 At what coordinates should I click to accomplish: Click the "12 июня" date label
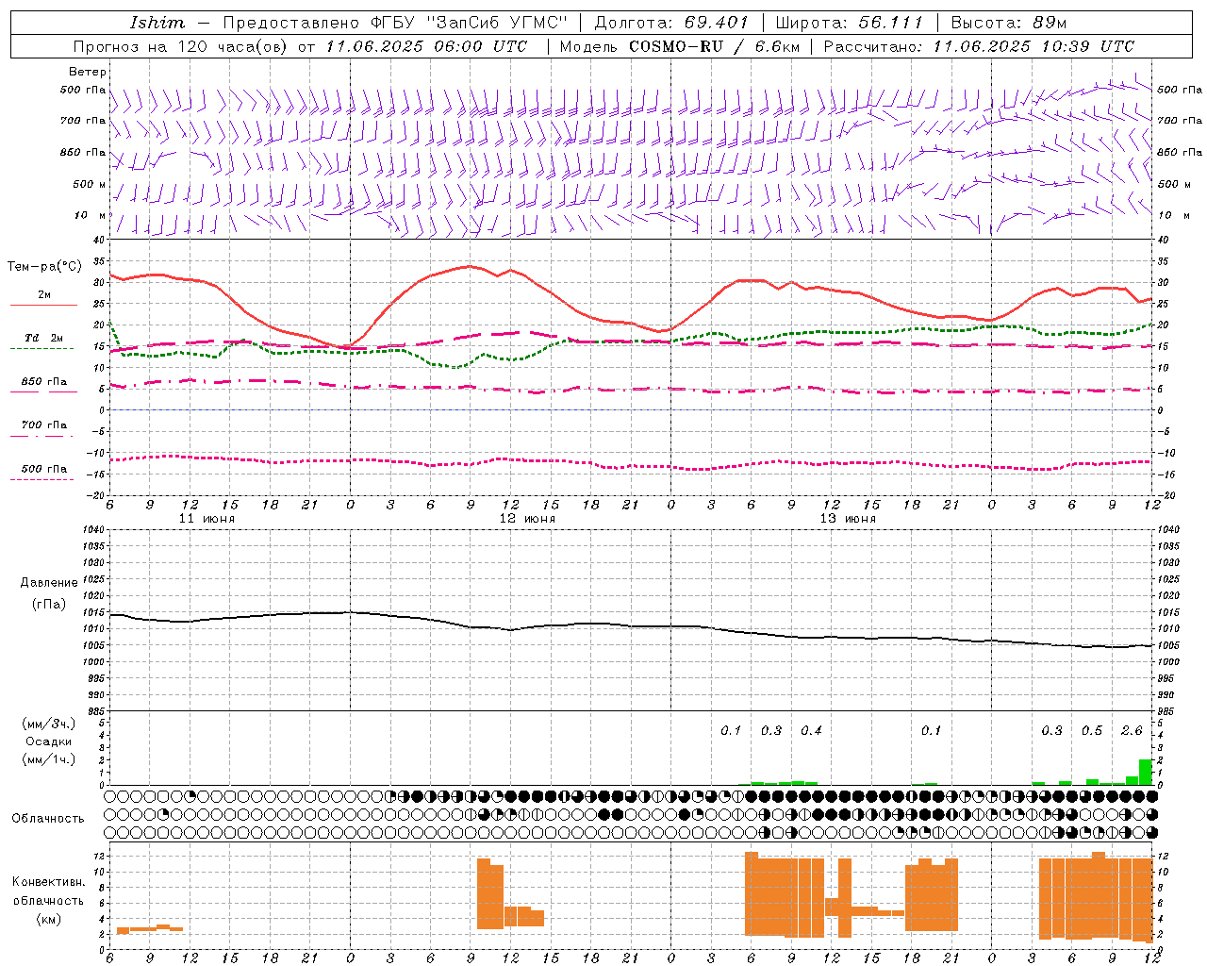click(527, 519)
